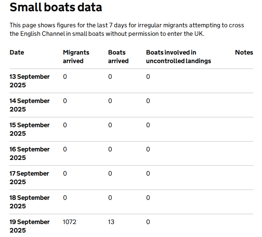The height and width of the screenshot is (237, 262).
Task: Select the Date column header
Action: coord(17,53)
